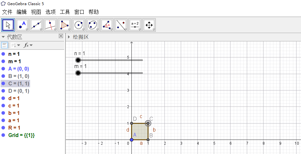Select the Polygon tool
301x154 pixels.
[65, 25]
